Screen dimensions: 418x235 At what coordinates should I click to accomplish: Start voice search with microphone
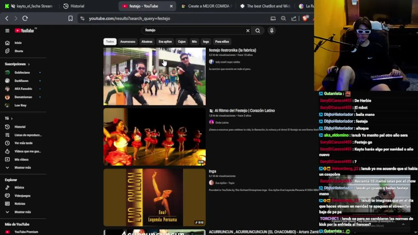(x=271, y=31)
